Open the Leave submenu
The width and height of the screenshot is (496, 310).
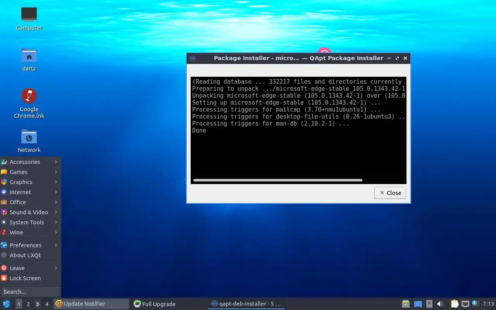pyautogui.click(x=30, y=268)
